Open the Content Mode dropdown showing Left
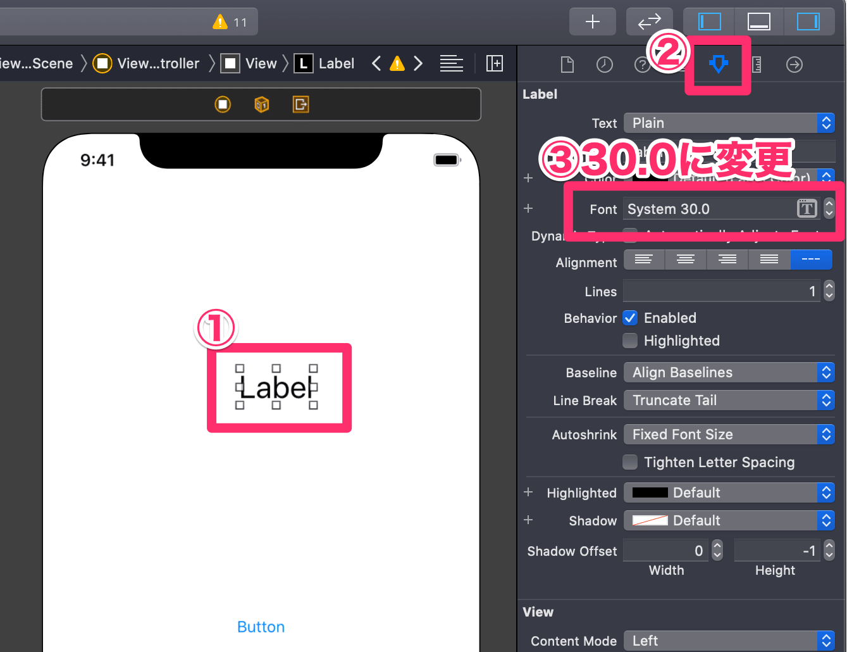847x652 pixels. (729, 641)
